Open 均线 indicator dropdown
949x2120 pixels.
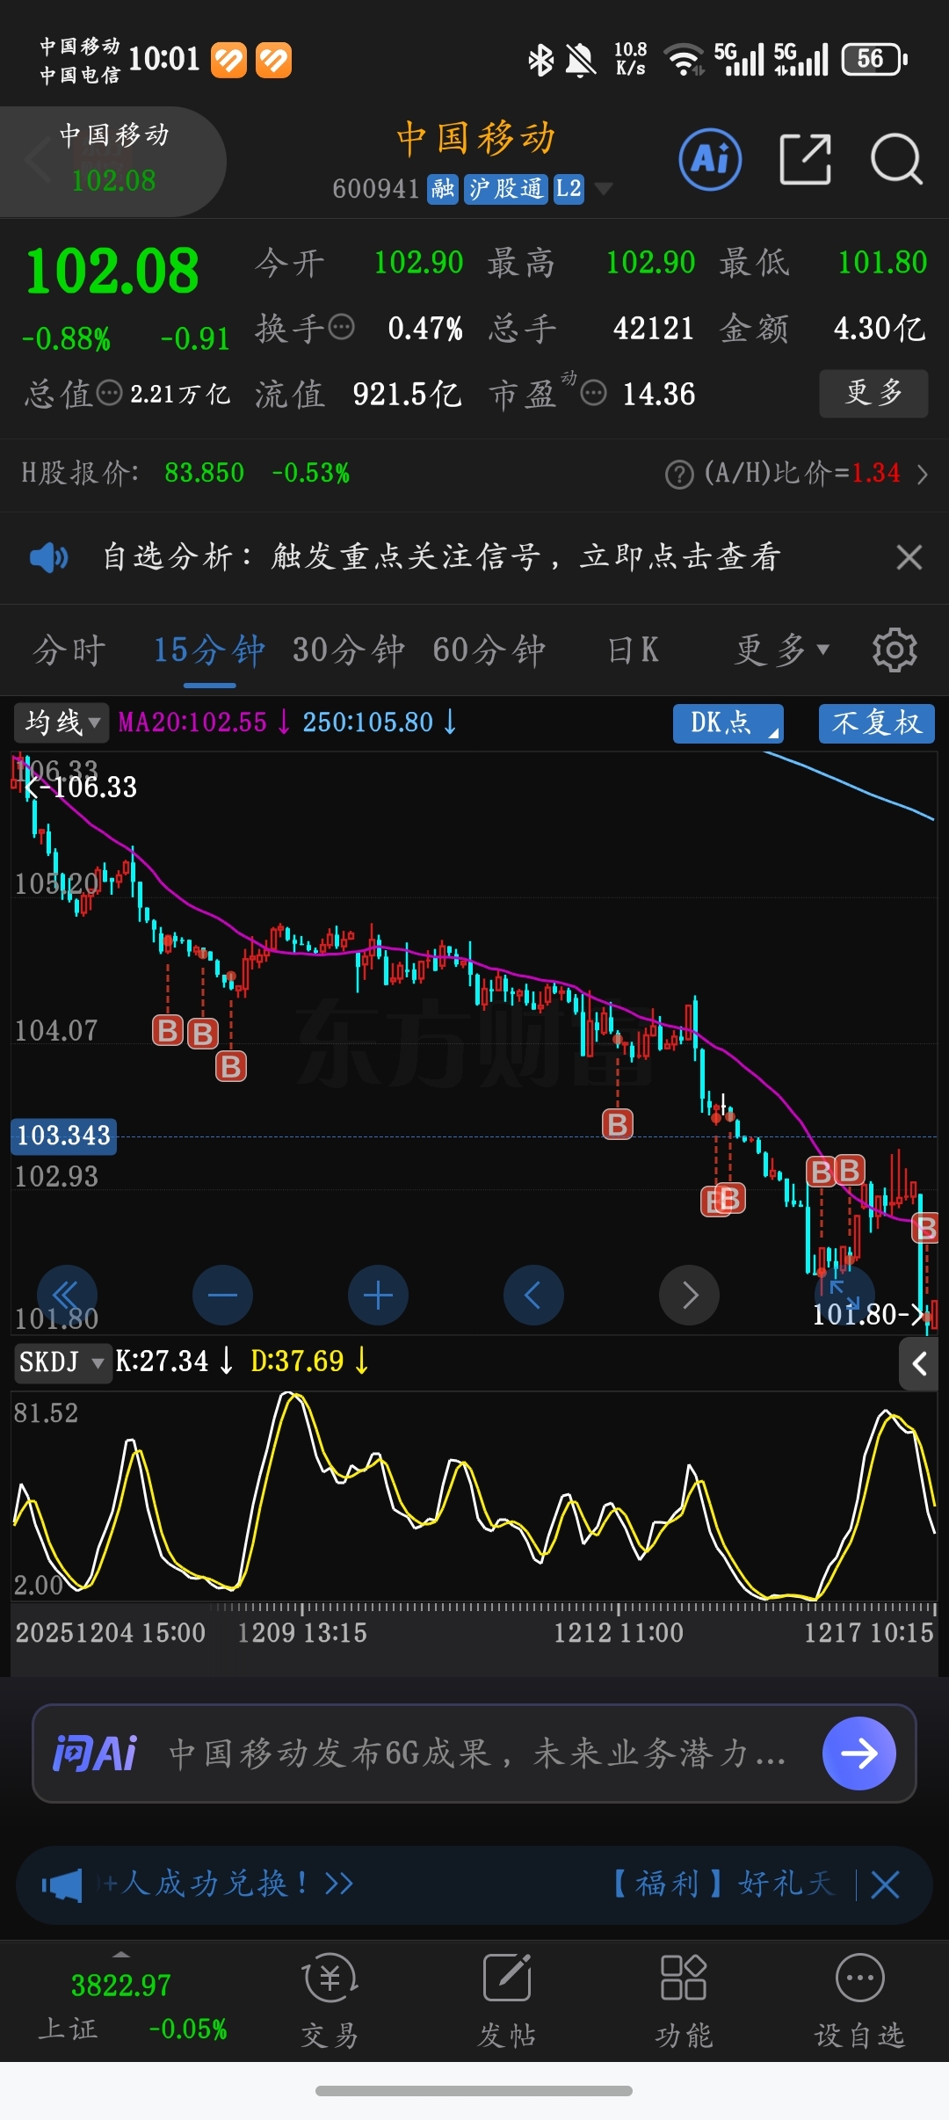point(61,722)
